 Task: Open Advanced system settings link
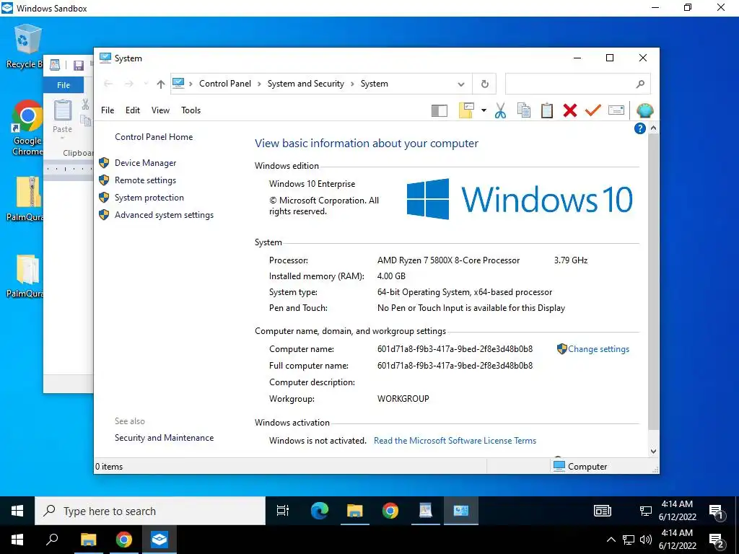(x=164, y=215)
